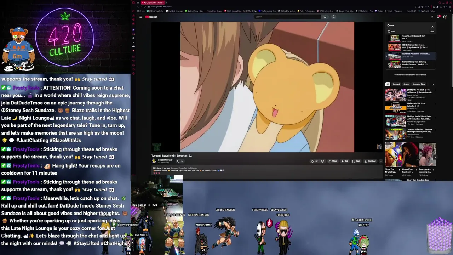Open options for The PJs 2026 recommendation

click(x=435, y=90)
